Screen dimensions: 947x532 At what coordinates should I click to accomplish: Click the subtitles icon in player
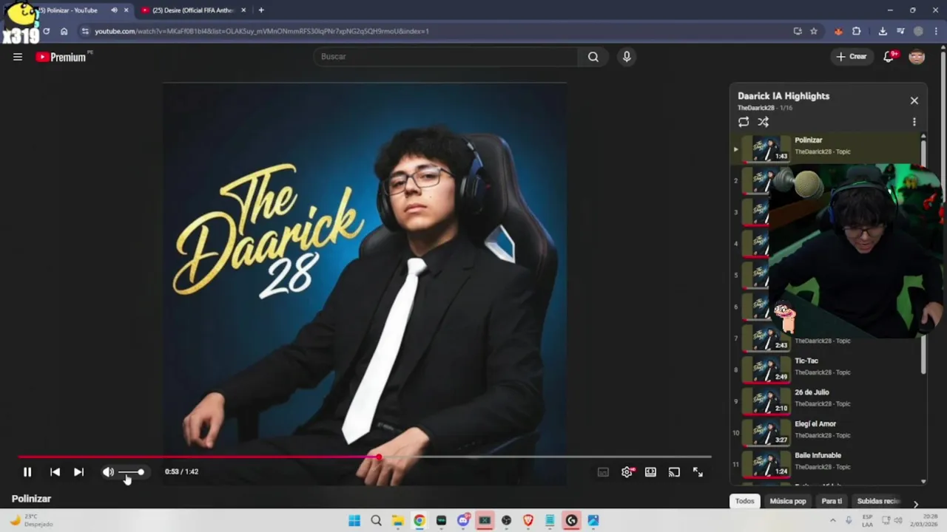pos(603,472)
